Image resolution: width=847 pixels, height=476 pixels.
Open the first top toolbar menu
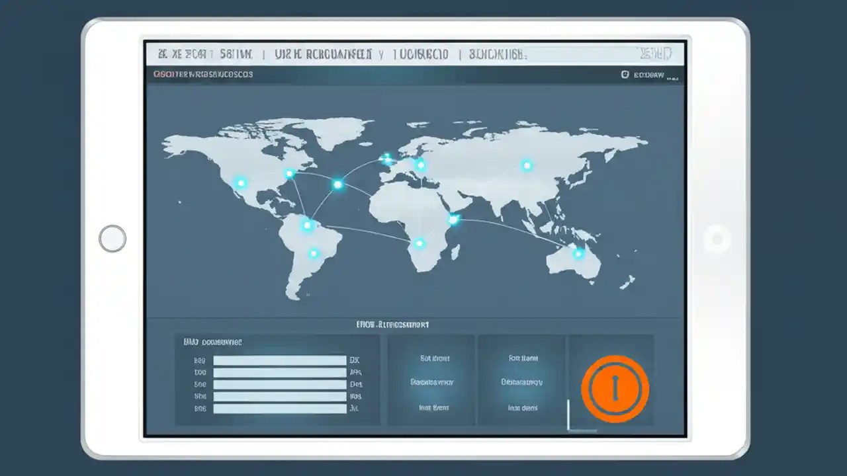coord(199,54)
